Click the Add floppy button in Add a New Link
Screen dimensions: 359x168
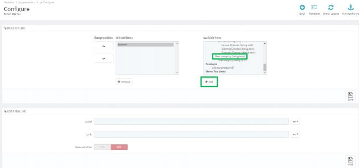click(350, 161)
